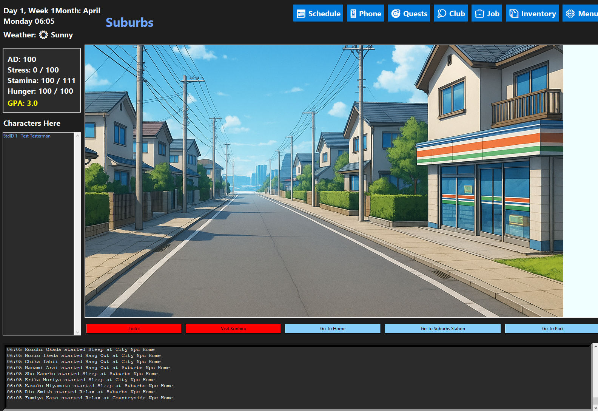Click the Erika Moriya log entry
This screenshot has height=411, width=598.
pyautogui.click(x=81, y=380)
